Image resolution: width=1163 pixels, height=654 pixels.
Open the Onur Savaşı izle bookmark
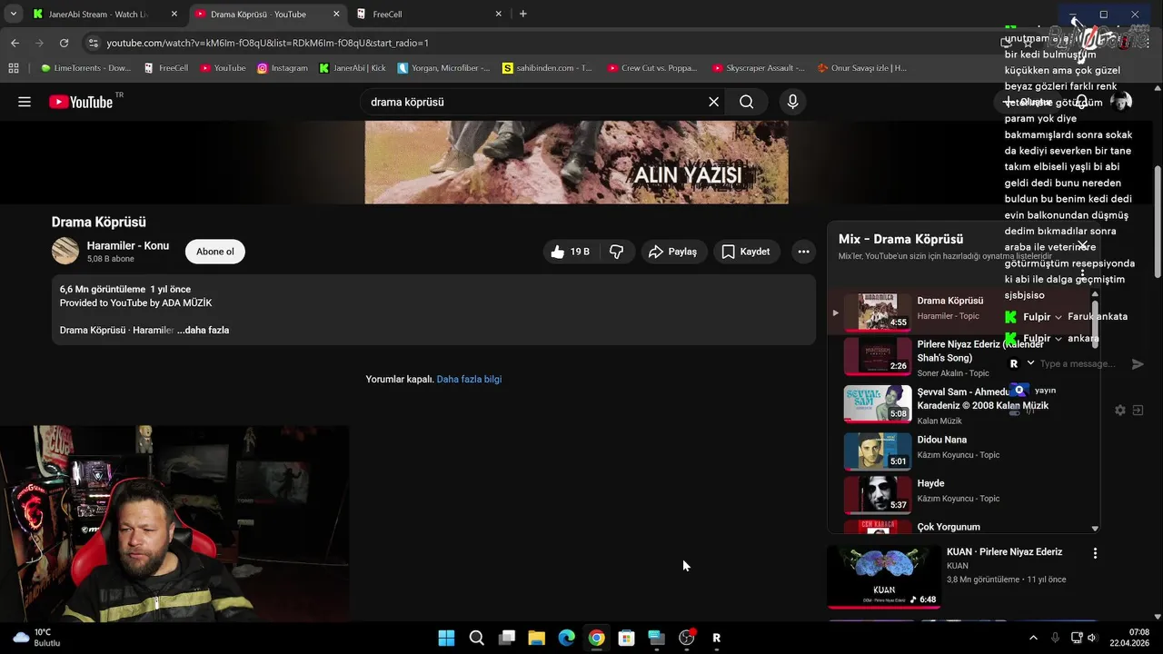861,67
